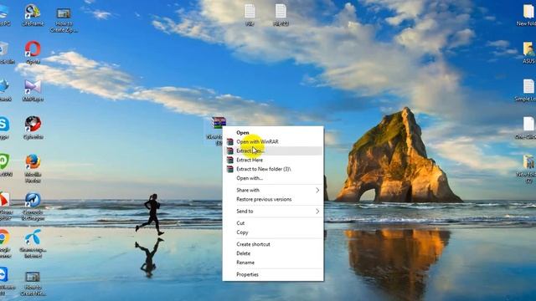Expand the Share with submenu arrow
The image size is (536, 301).
tap(317, 190)
